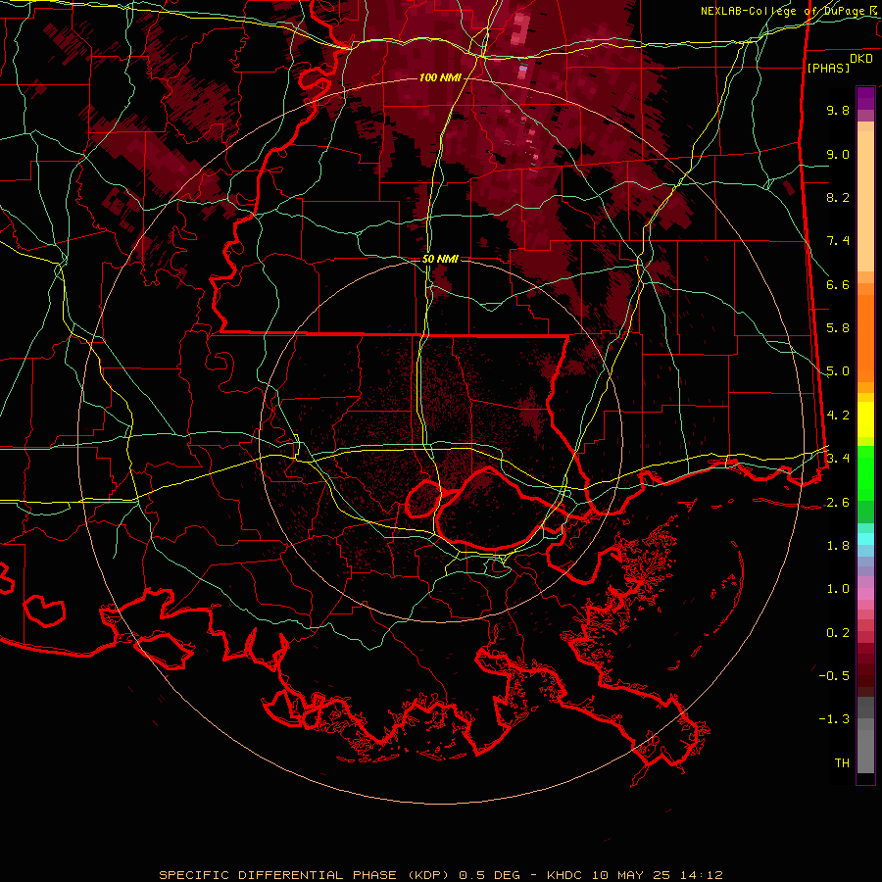
Task: Click the 5.0 value on the color scale
Action: (x=838, y=371)
